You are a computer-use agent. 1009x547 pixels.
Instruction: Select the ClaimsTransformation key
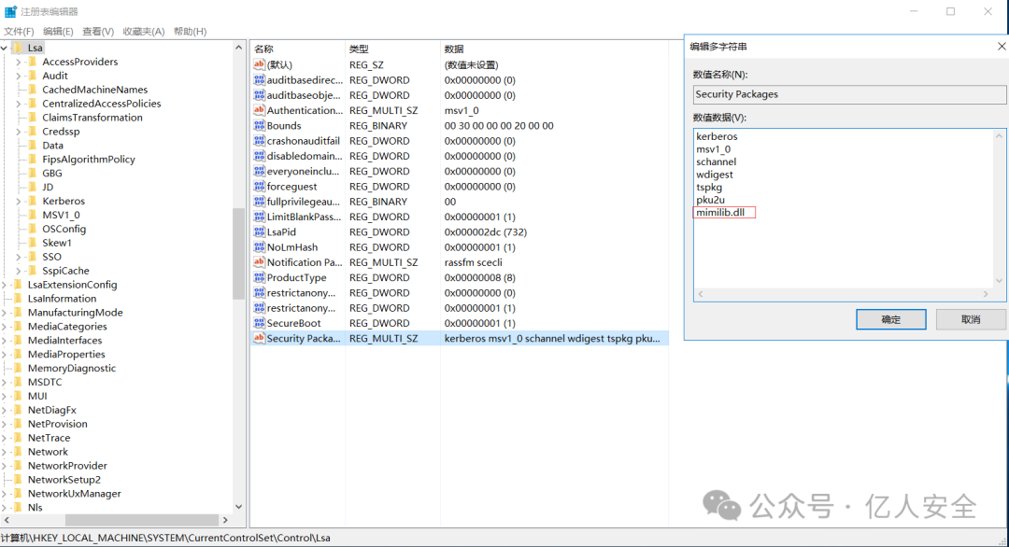92,118
